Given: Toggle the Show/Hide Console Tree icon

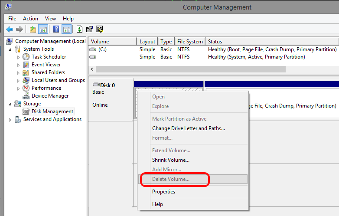Looking at the screenshot, I should pos(43,29).
